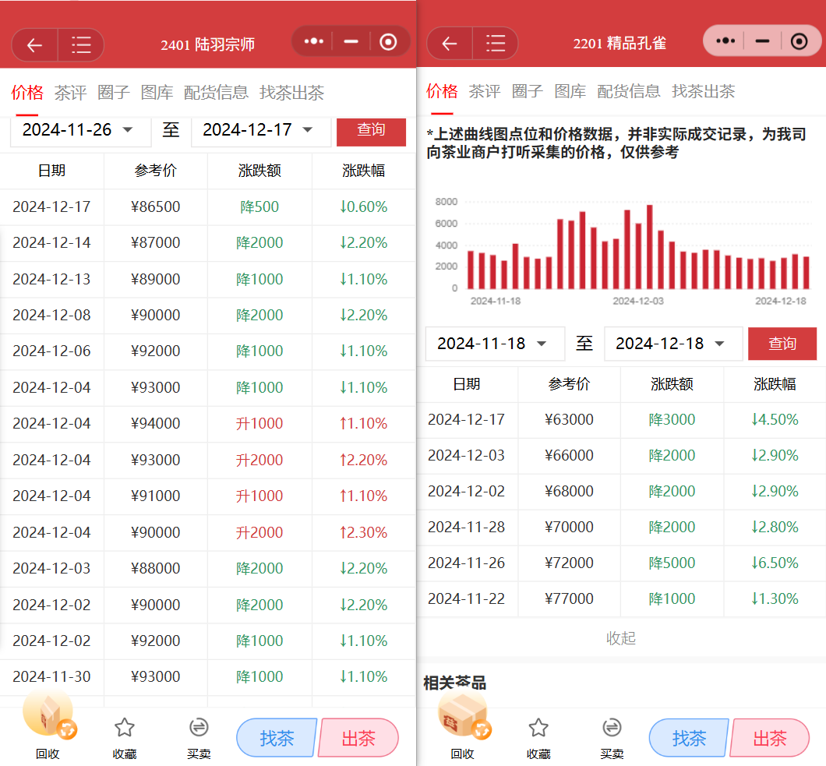Open end date dropdown 2024-12-18
The height and width of the screenshot is (766, 826).
tap(672, 344)
